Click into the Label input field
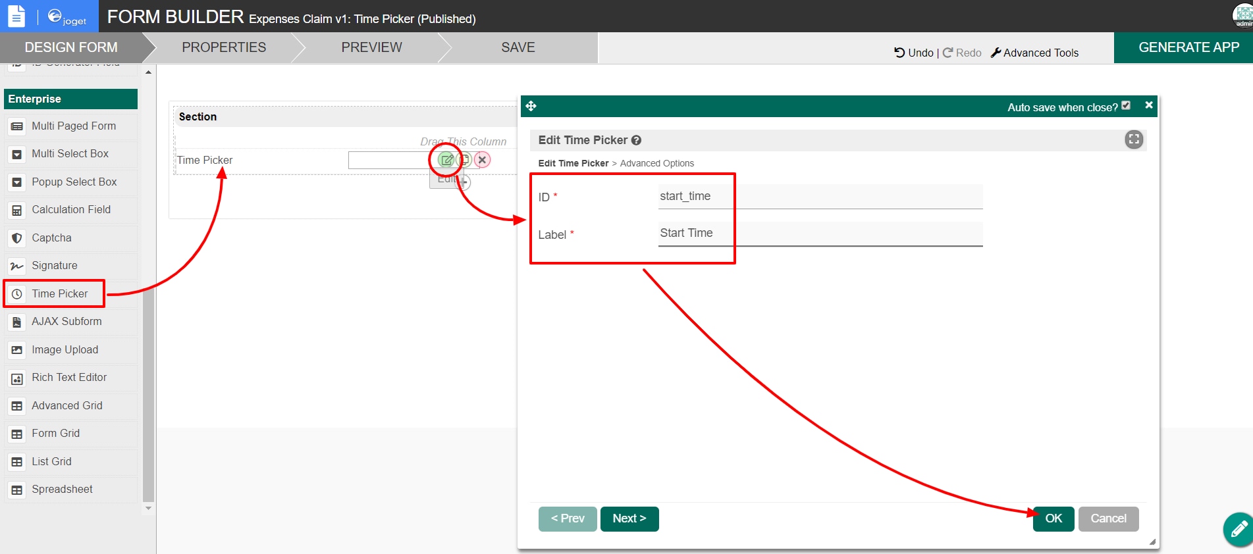The width and height of the screenshot is (1253, 554). click(x=820, y=234)
